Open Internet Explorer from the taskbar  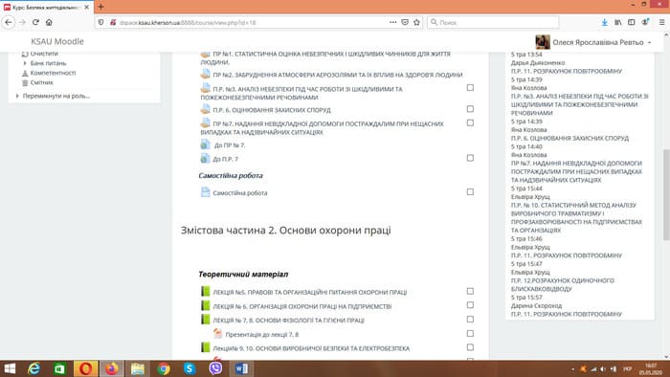33,368
